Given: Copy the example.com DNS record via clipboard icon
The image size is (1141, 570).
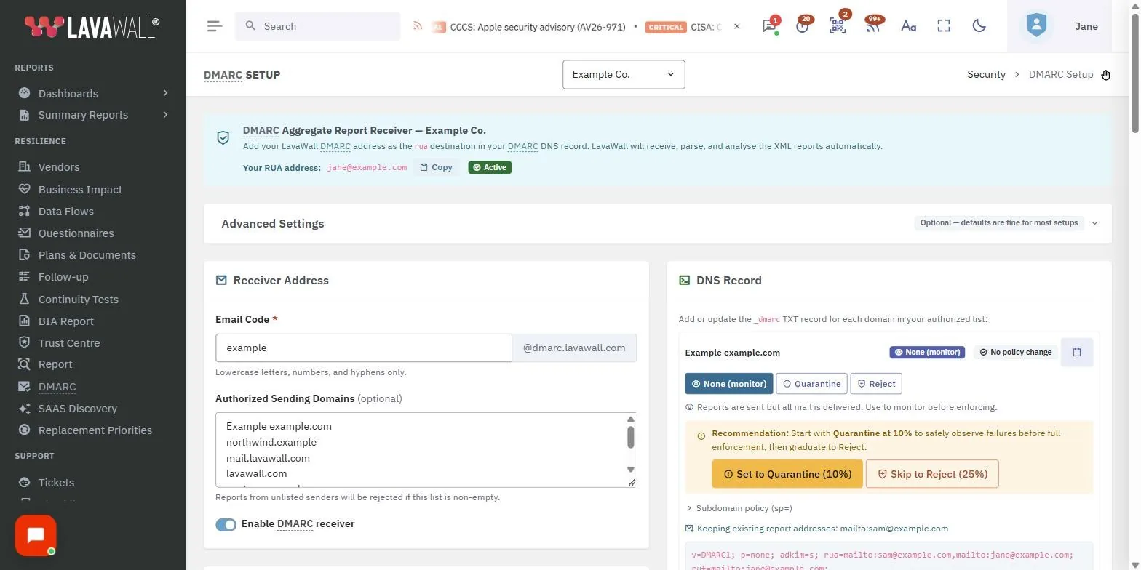Looking at the screenshot, I should click(x=1077, y=353).
